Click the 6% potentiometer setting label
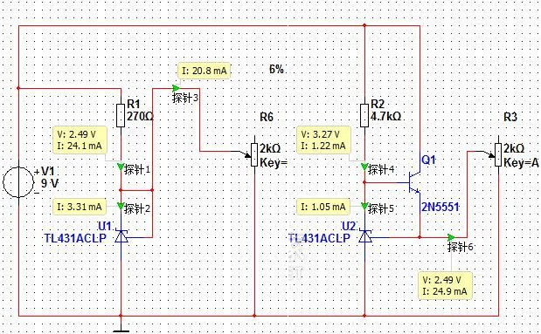This screenshot has width=541, height=334. pos(276,70)
